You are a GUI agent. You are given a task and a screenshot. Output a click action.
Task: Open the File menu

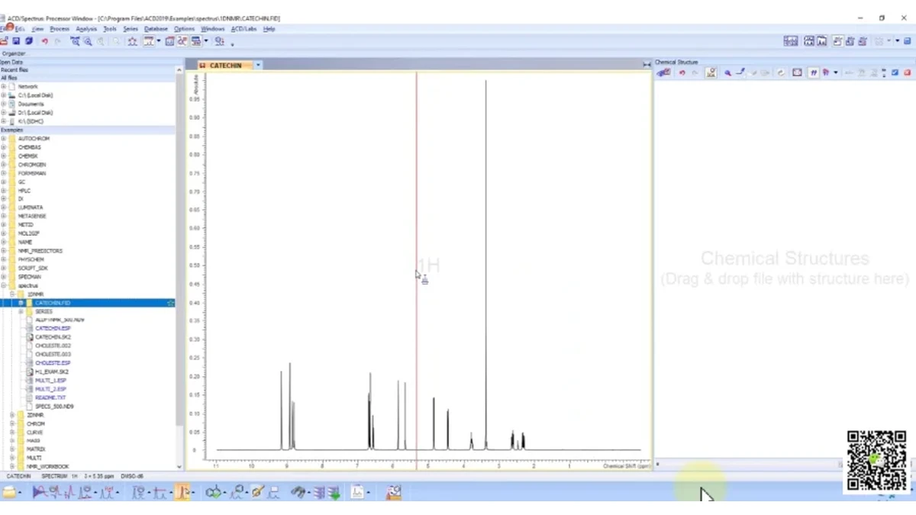coord(4,29)
